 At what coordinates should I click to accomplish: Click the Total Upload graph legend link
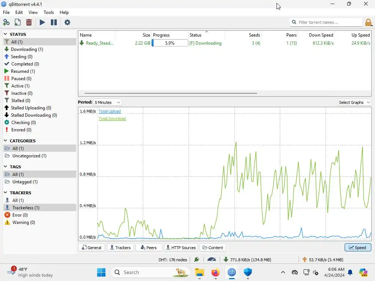click(109, 111)
